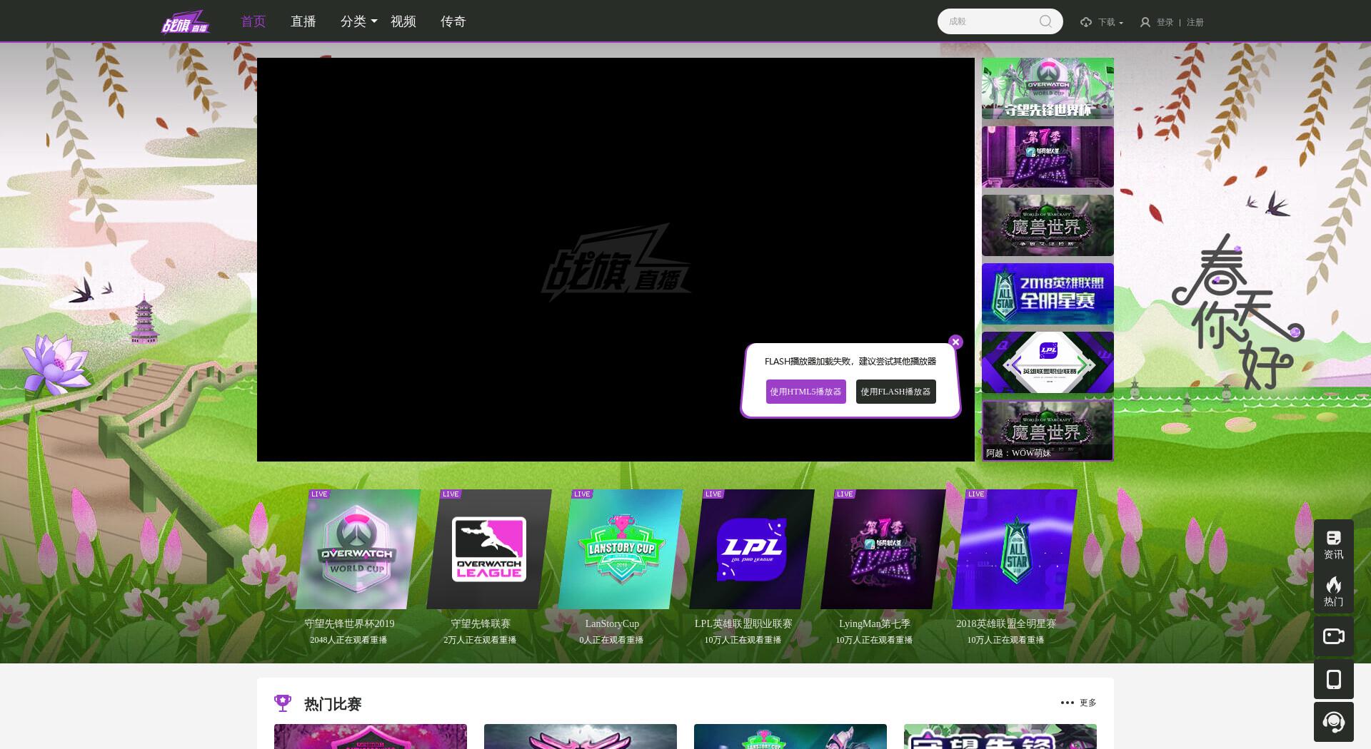The width and height of the screenshot is (1371, 749).
Task: Click the user profile icon
Action: (x=1145, y=22)
